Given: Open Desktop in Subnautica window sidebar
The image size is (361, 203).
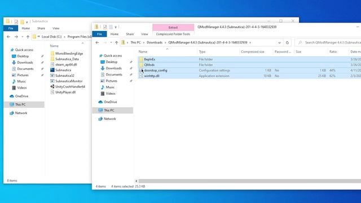Looking at the screenshot, I should (x=23, y=56).
